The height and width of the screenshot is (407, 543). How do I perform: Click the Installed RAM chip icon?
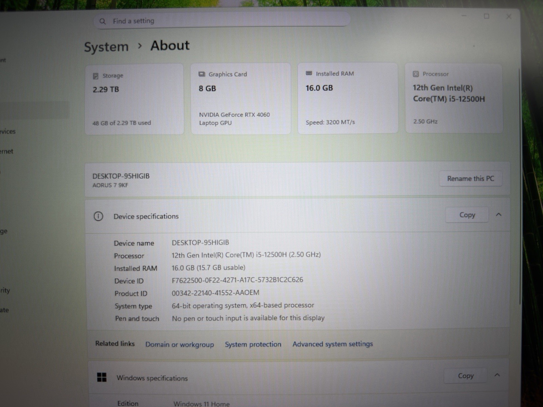click(309, 73)
